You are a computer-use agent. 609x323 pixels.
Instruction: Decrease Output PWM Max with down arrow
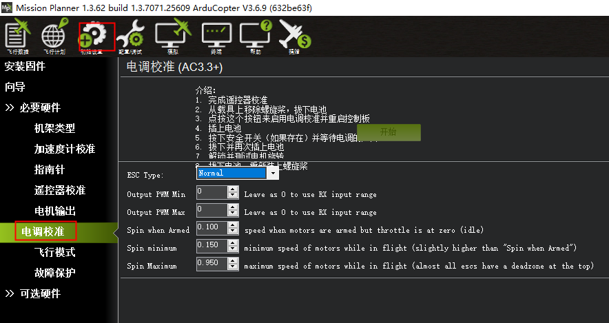pyautogui.click(x=233, y=214)
